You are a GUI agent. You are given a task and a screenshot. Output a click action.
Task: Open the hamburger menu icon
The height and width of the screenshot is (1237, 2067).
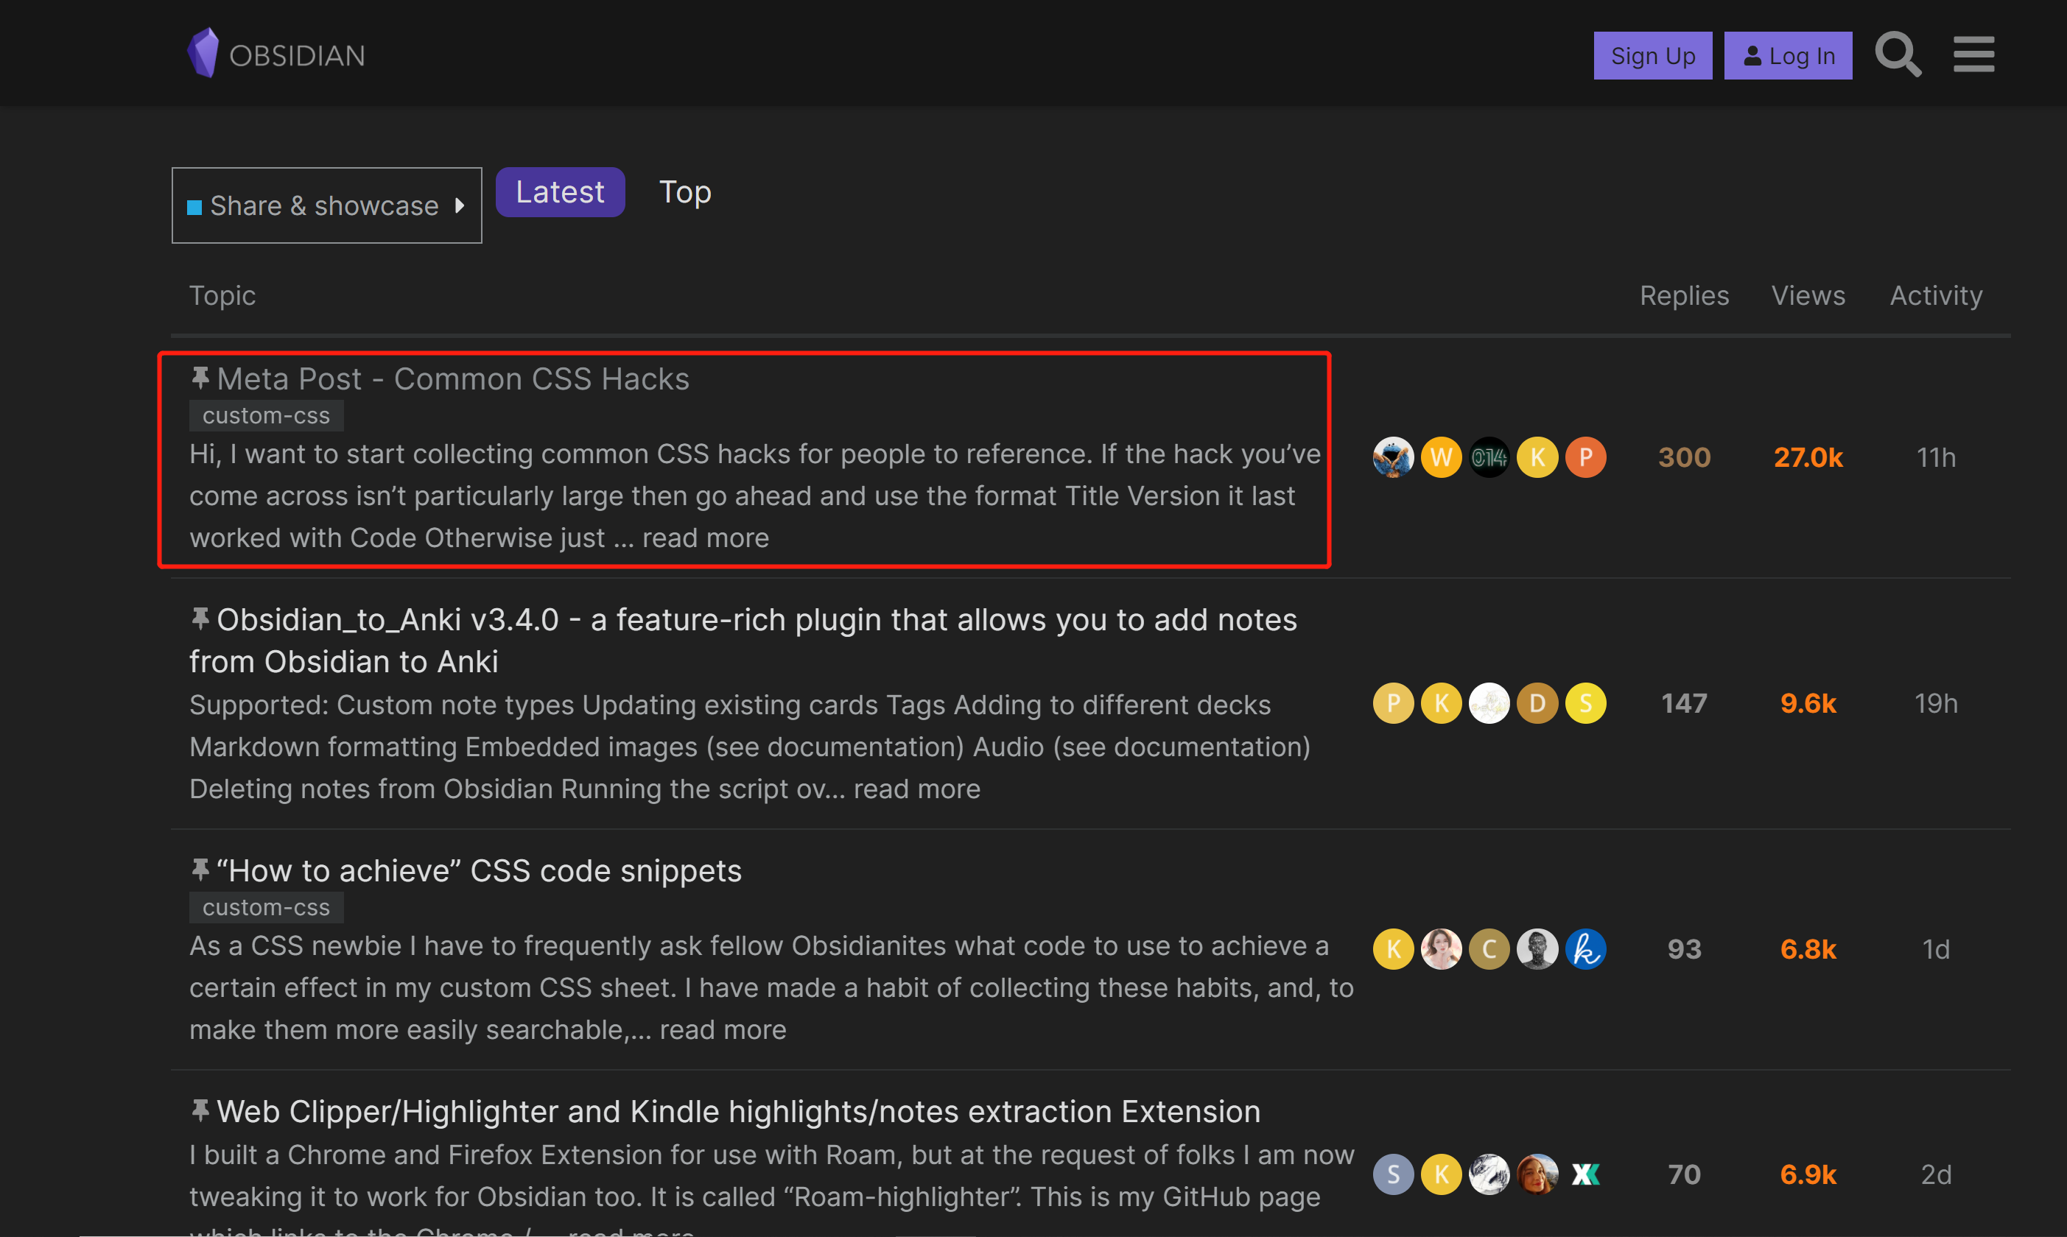[1973, 55]
